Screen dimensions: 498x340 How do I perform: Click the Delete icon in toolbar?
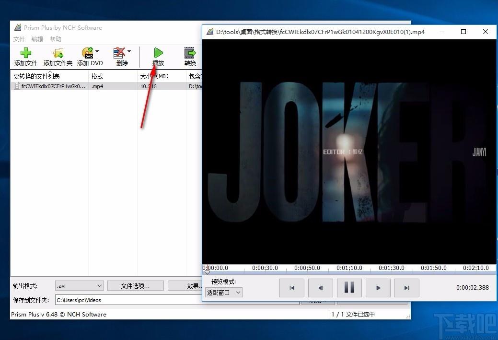click(x=120, y=53)
